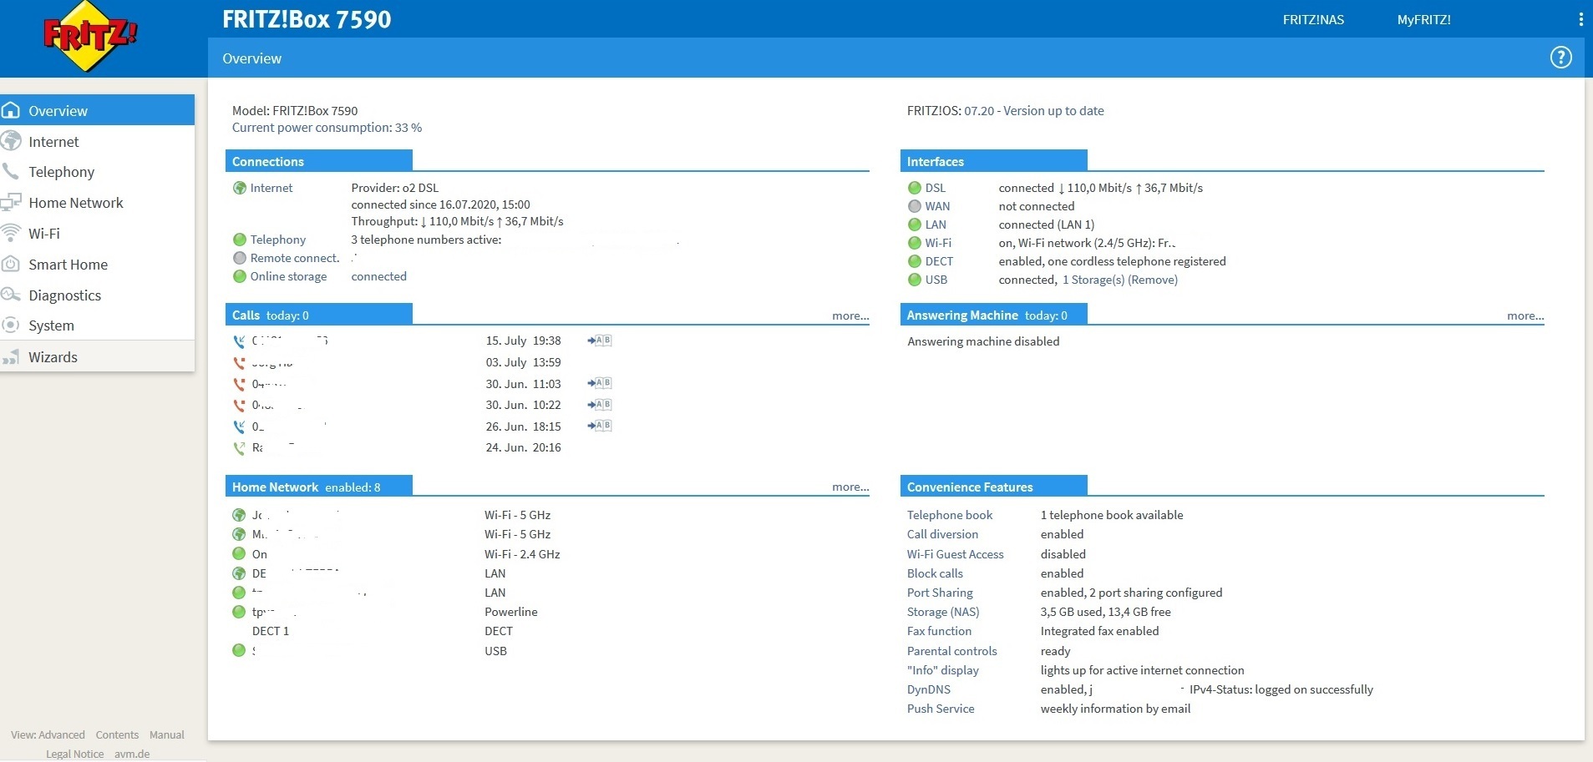
Task: Open Block calls feature link
Action: 935,573
